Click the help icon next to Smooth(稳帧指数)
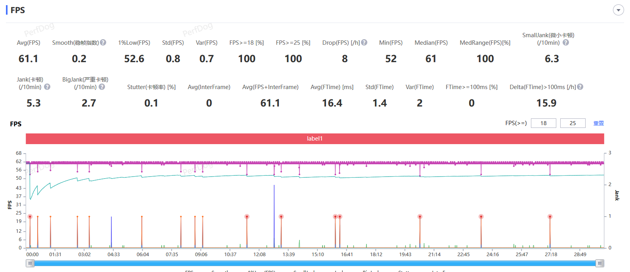Screen dimensions: 630x272 coord(103,42)
